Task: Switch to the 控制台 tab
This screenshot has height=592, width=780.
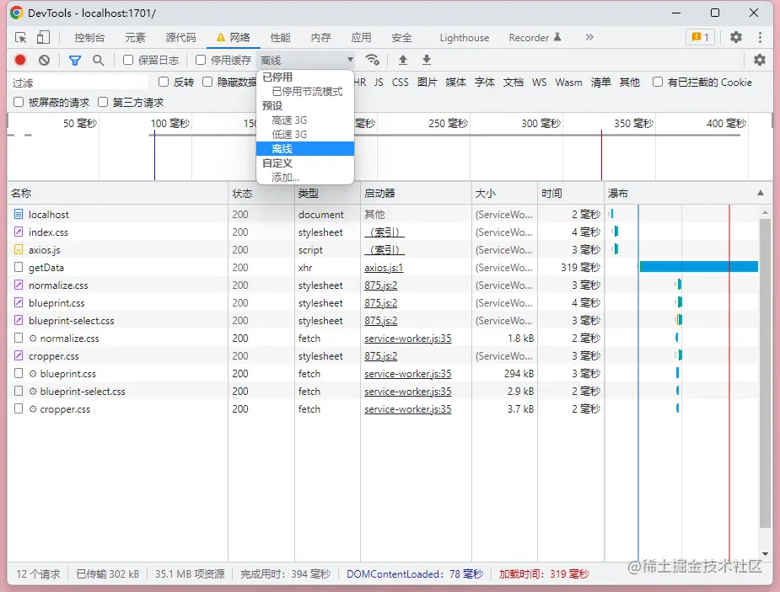Action: tap(89, 38)
